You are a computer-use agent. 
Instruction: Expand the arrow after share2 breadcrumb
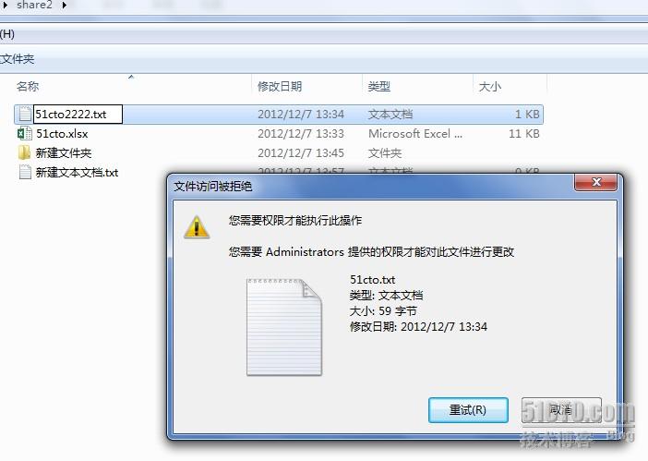(x=65, y=6)
